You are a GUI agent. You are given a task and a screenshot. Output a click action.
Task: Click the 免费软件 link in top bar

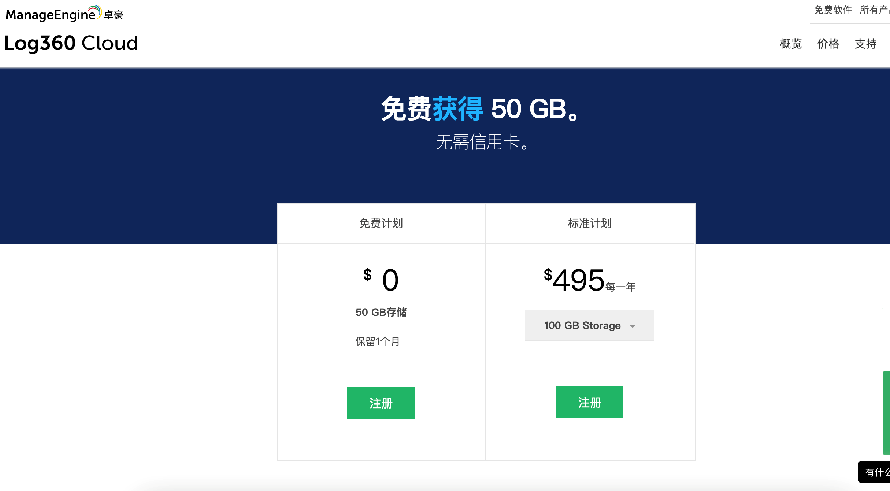[833, 10]
